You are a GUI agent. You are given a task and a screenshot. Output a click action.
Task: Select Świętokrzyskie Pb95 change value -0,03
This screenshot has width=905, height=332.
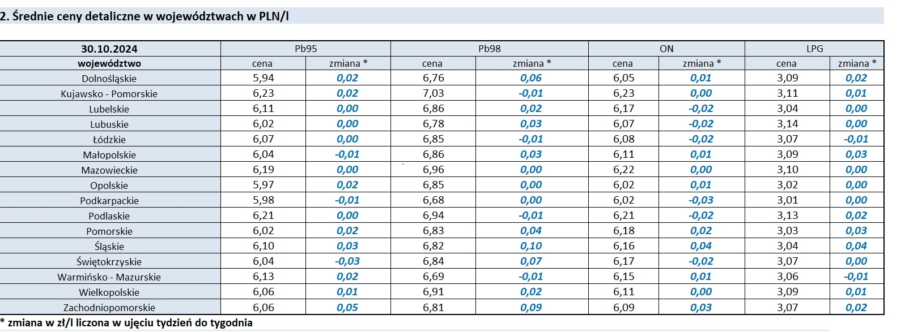347,261
